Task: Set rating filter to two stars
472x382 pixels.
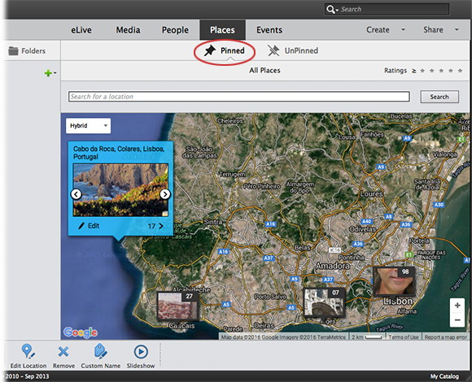Action: click(432, 71)
